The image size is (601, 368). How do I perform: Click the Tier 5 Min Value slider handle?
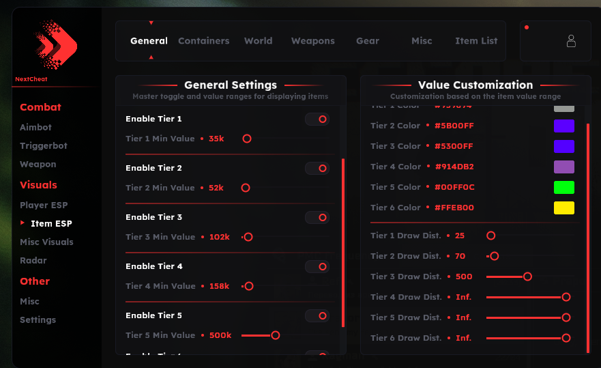(x=275, y=335)
